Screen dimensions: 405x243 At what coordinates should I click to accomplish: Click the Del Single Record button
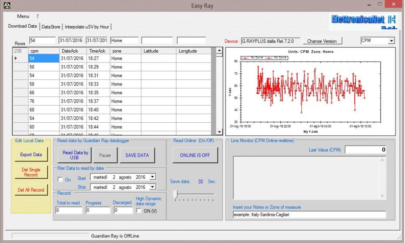(31, 172)
